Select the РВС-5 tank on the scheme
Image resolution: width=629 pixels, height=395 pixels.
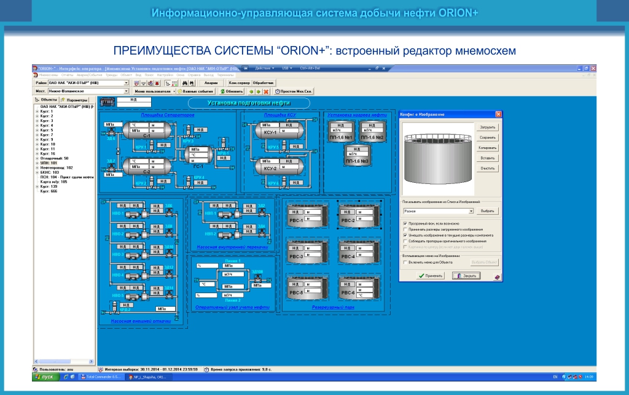coord(307,288)
